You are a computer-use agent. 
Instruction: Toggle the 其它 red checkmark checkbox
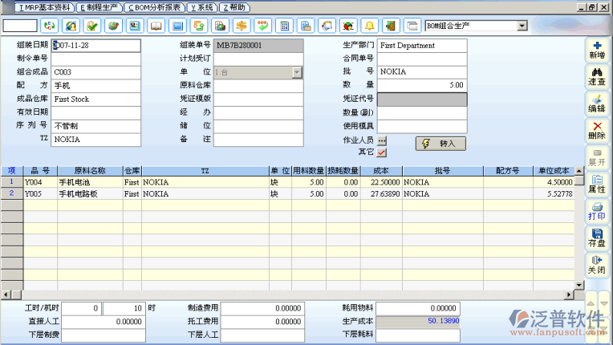point(382,152)
